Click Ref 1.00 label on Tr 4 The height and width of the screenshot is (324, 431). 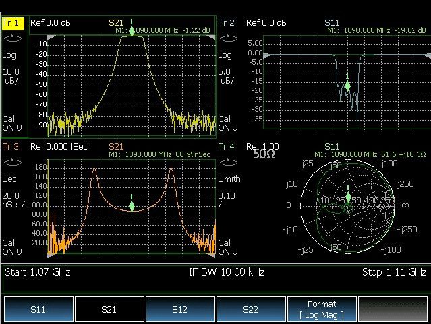[x=262, y=146]
